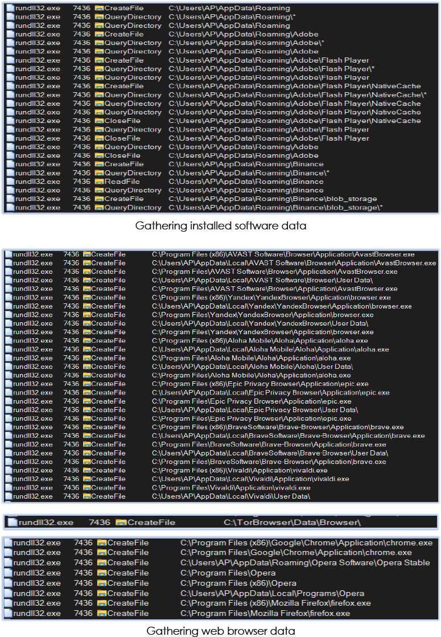Click the CloseFile icon on the Roaming\Adobe row
The height and width of the screenshot is (637, 441).
coord(99,155)
